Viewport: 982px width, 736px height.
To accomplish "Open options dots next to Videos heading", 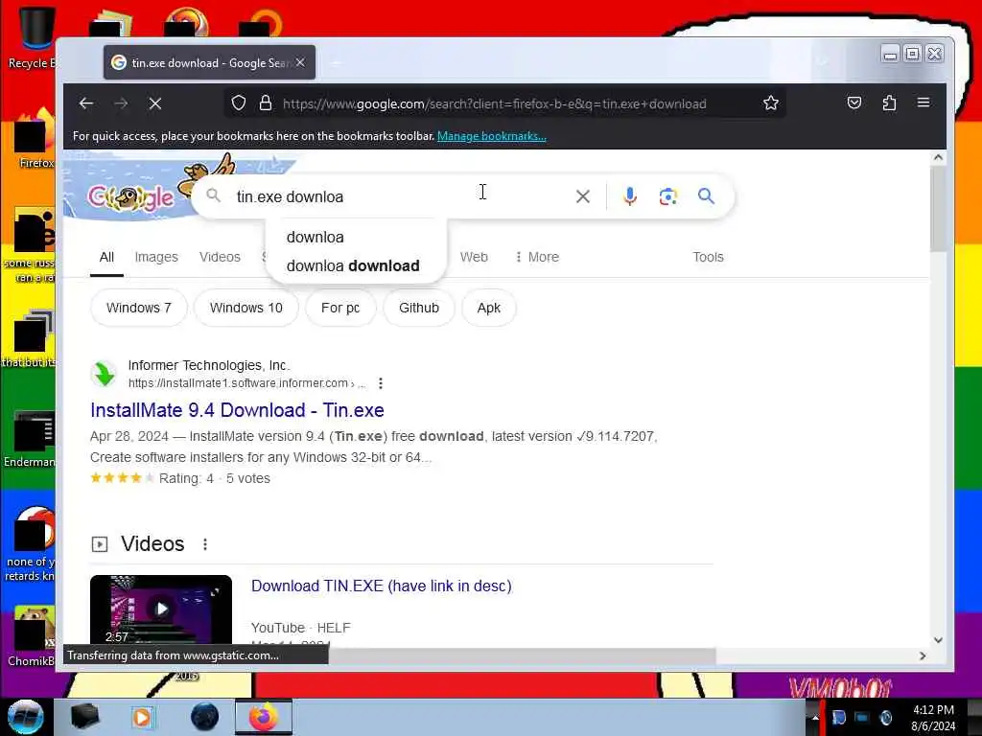I will 205,544.
